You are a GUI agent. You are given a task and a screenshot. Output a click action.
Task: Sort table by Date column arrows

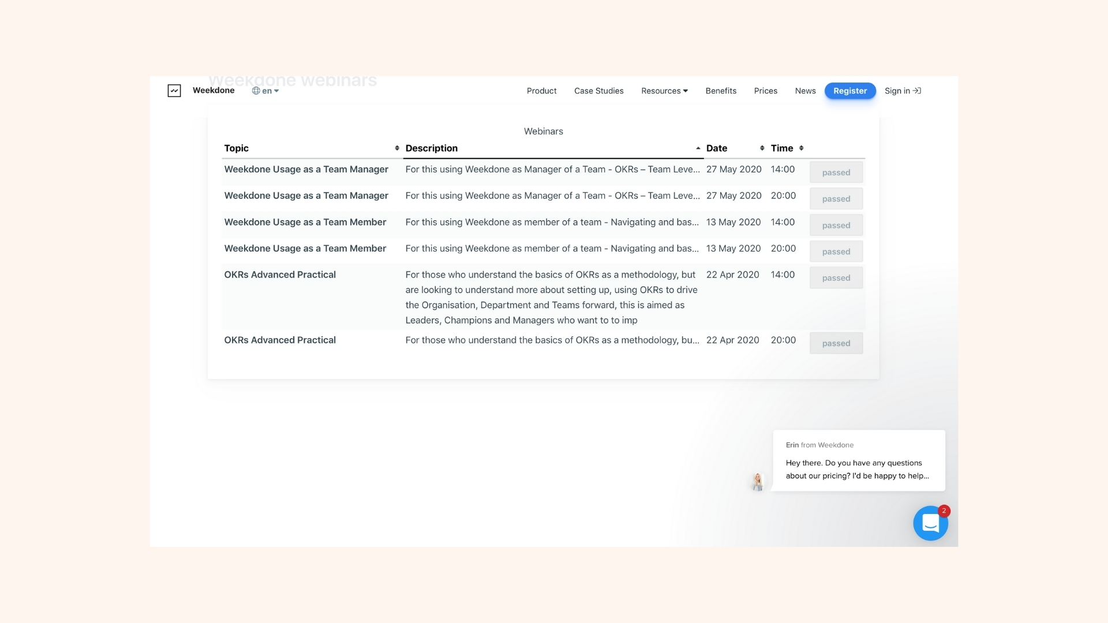(762, 148)
